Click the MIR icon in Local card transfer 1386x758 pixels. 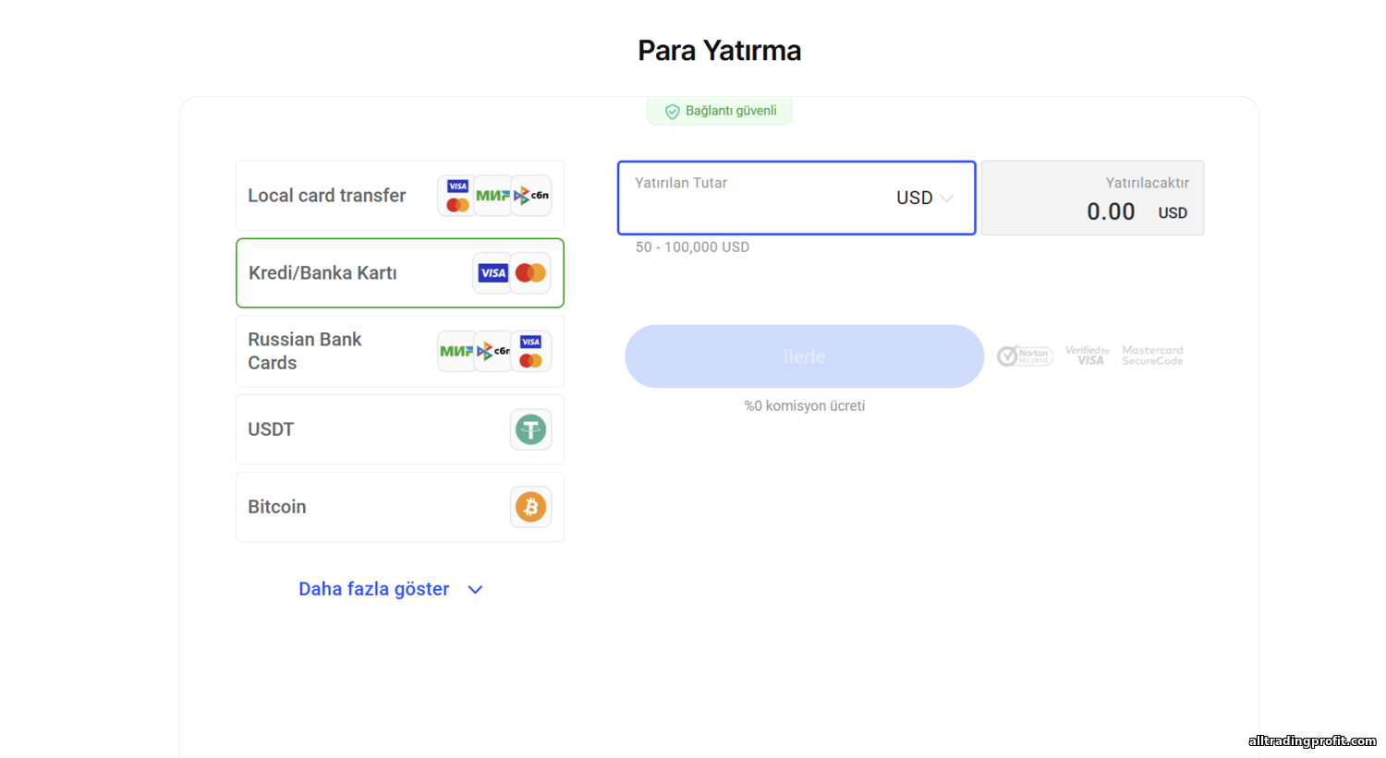(492, 196)
